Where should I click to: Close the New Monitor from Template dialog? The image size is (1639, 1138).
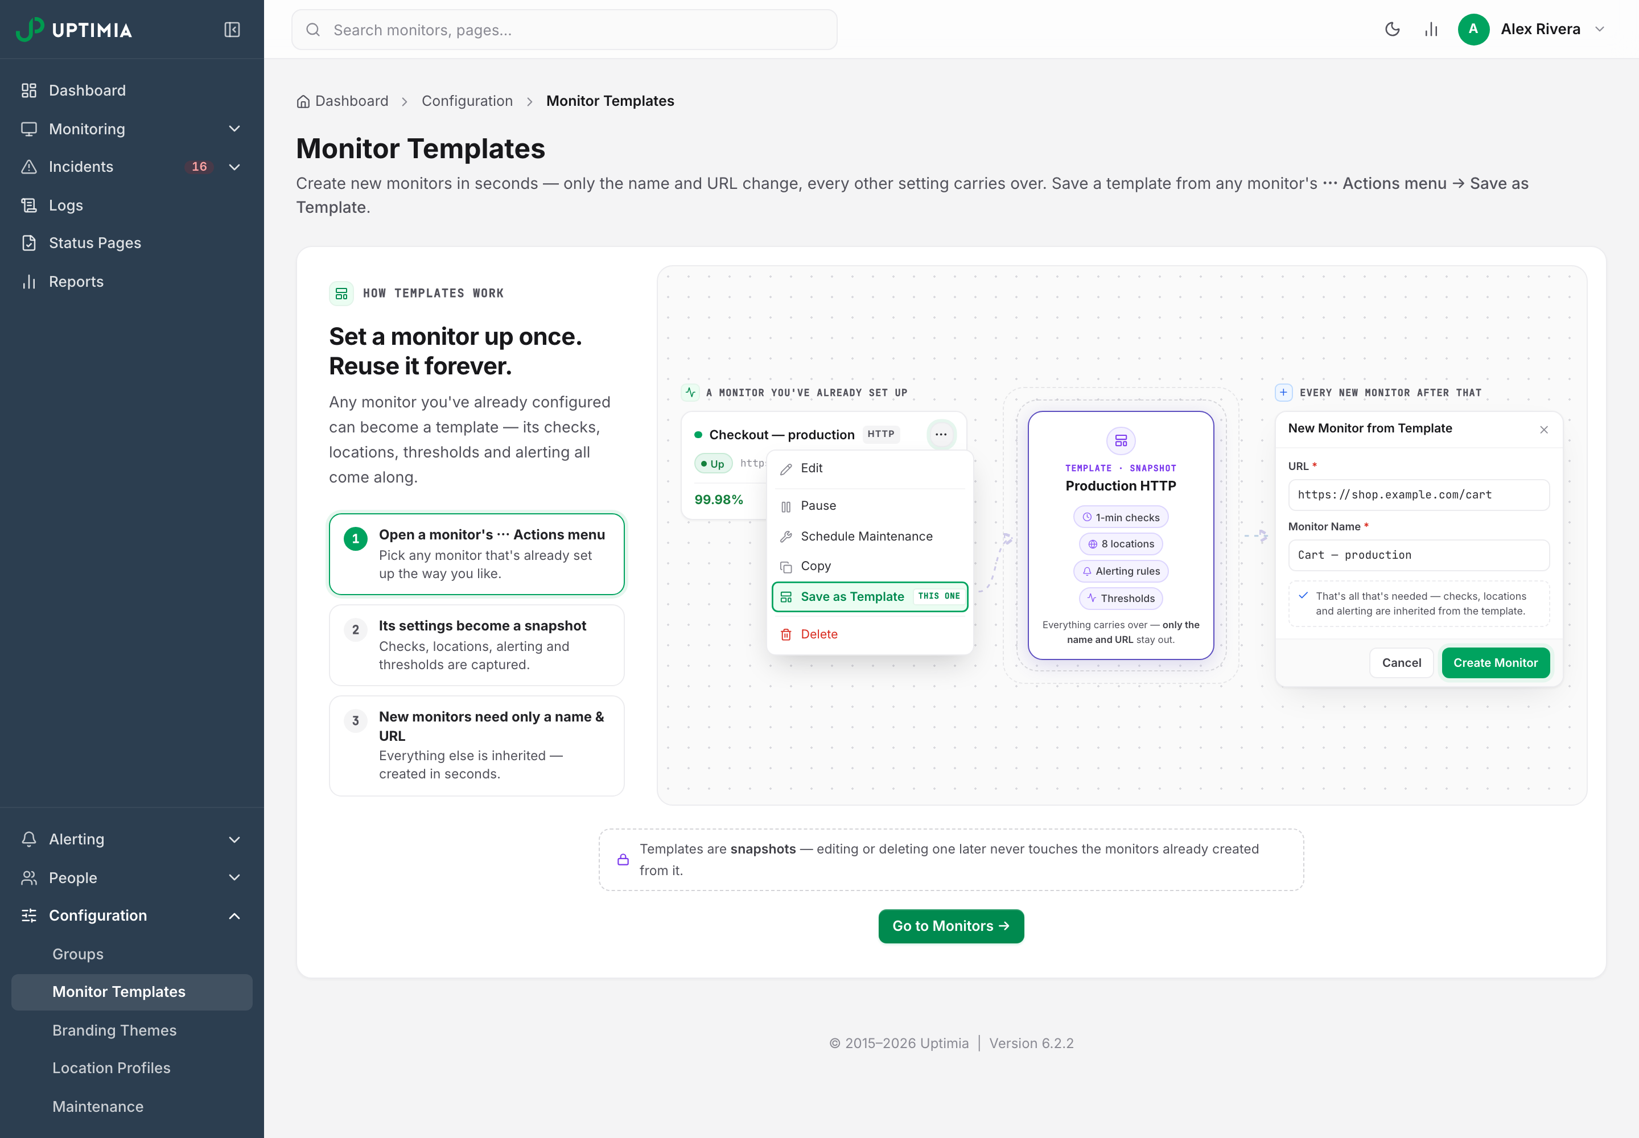1543,429
